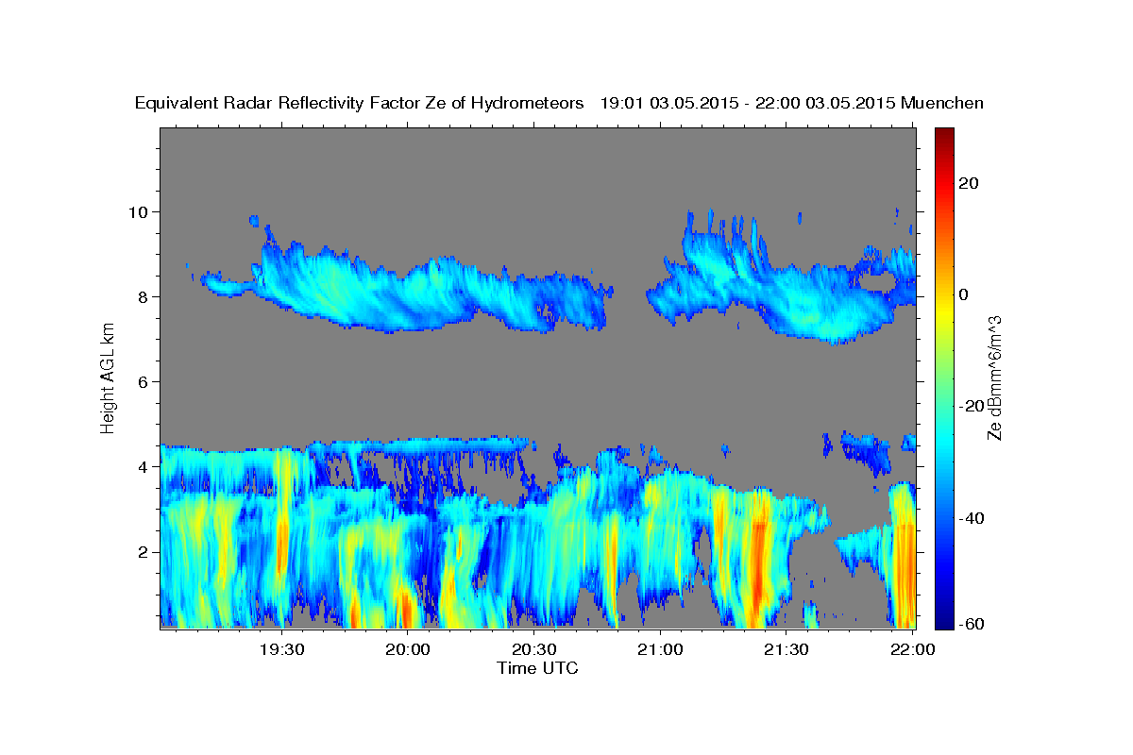Click the 'Time UTC' axis label

[x=537, y=668]
